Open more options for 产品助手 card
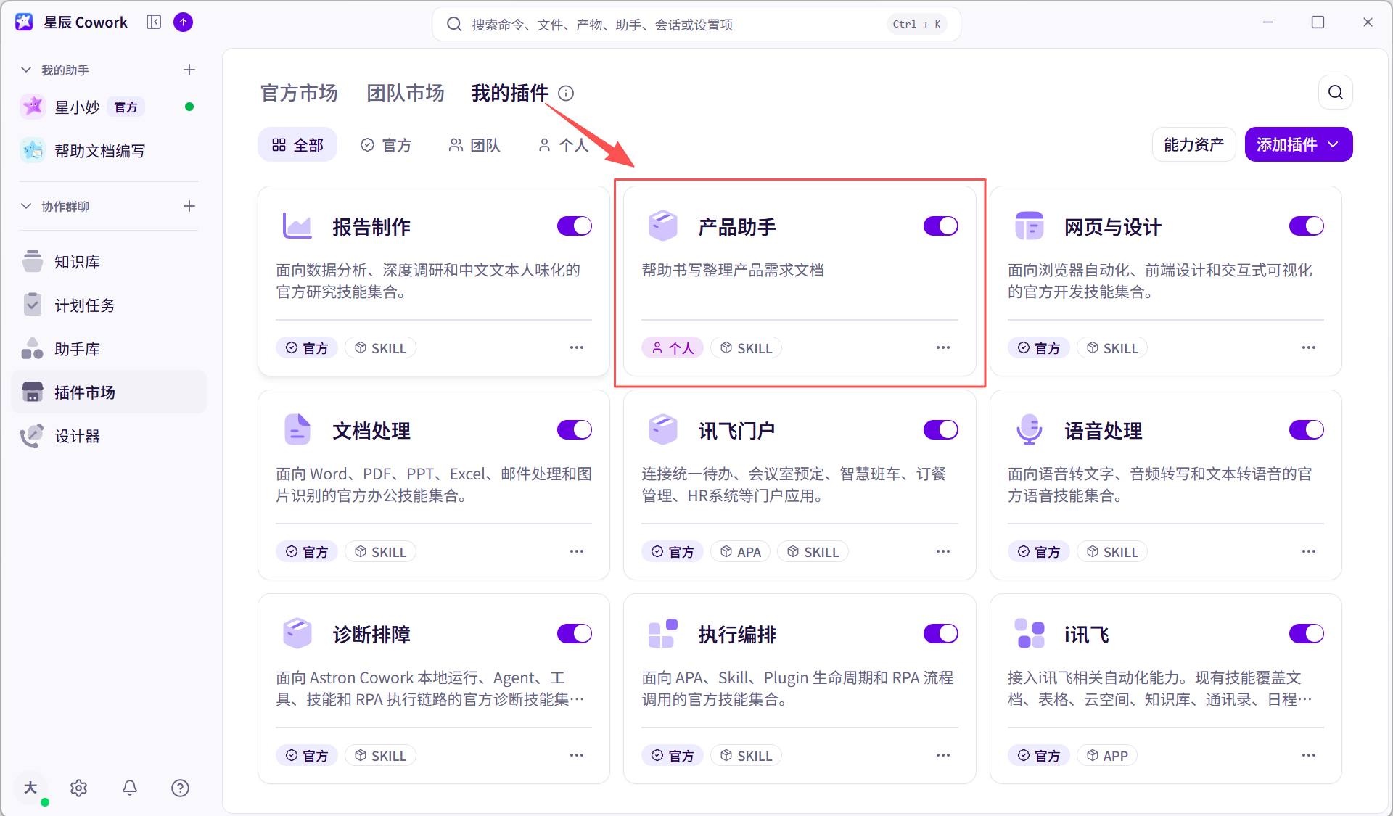1393x816 pixels. (x=943, y=347)
